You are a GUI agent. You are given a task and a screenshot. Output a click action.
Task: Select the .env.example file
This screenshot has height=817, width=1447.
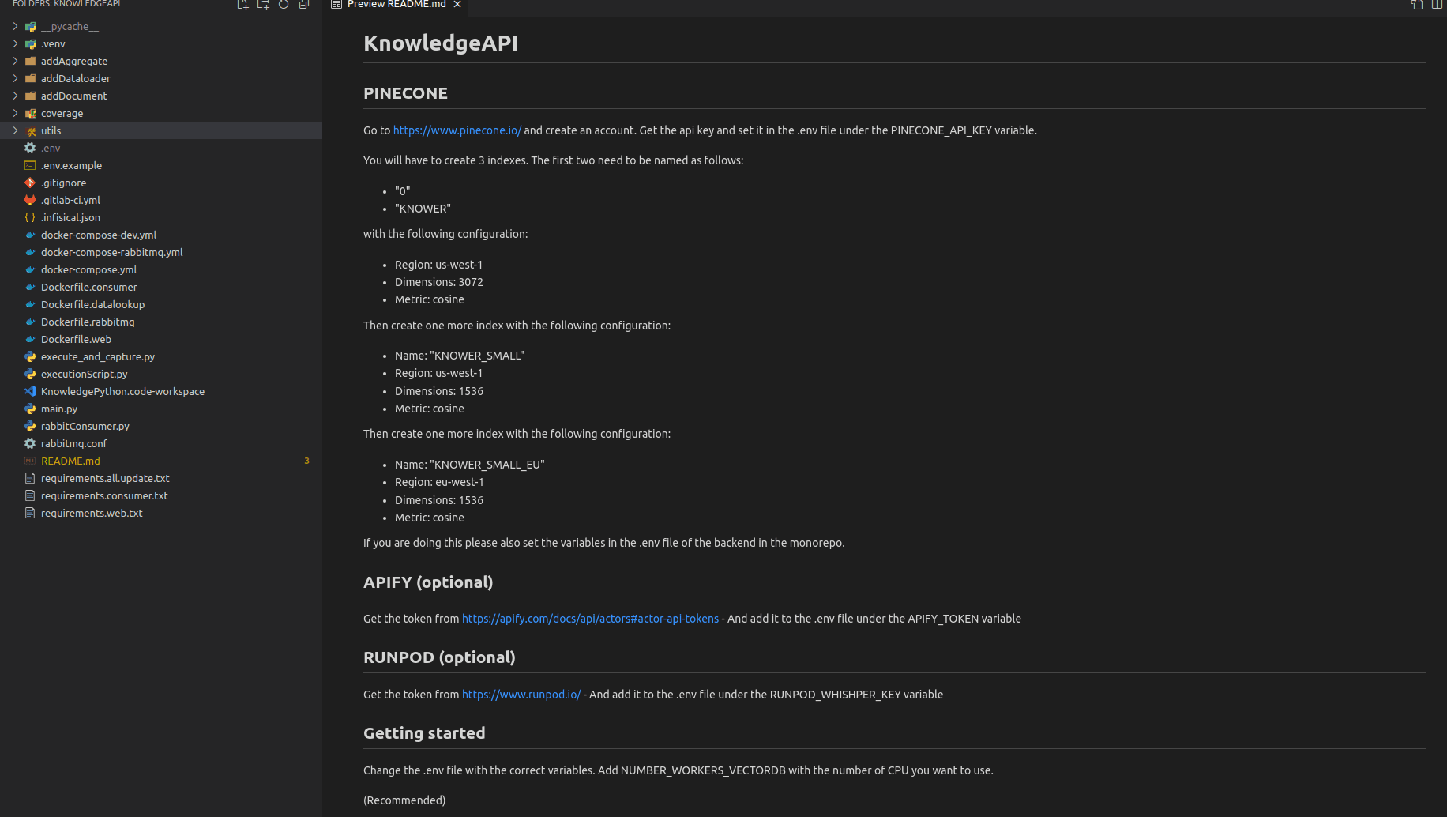(72, 165)
